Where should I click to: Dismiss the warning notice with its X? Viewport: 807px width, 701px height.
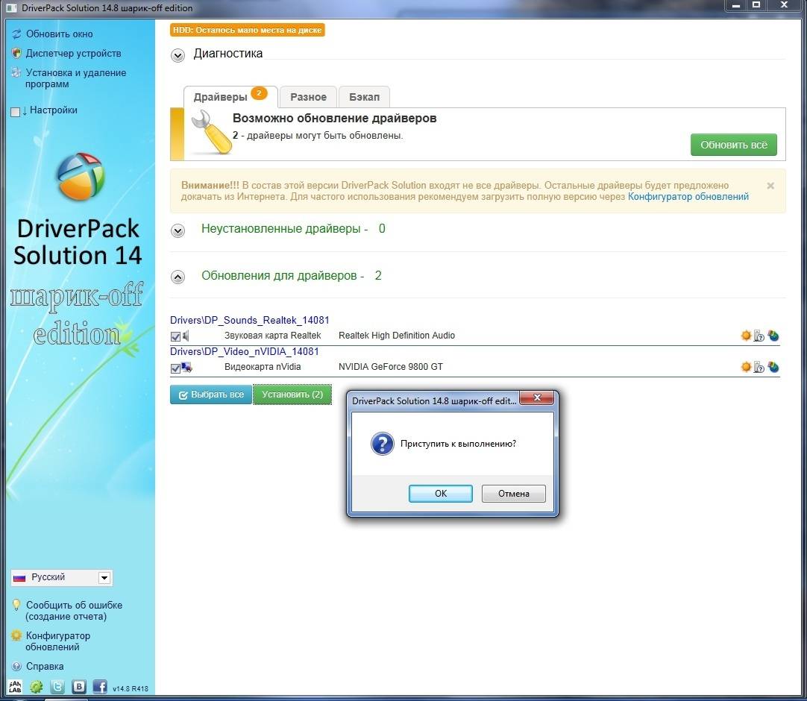[x=770, y=186]
